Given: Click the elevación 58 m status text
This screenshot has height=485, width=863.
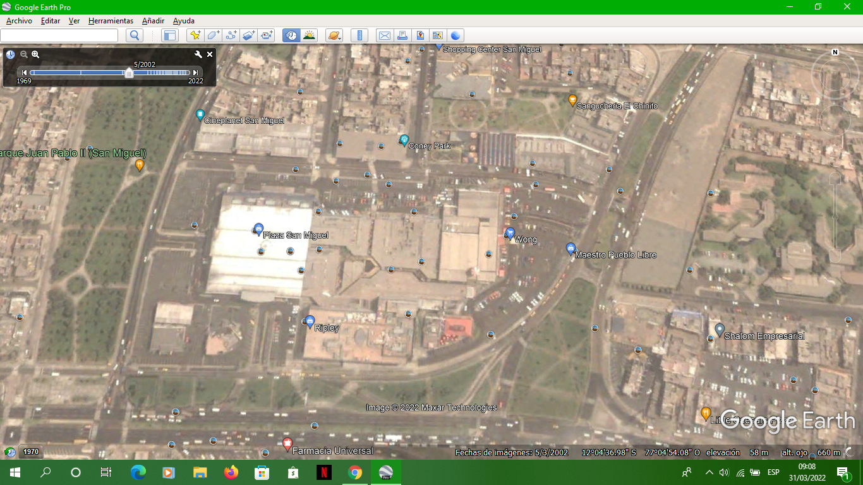Looking at the screenshot, I should pos(737,452).
